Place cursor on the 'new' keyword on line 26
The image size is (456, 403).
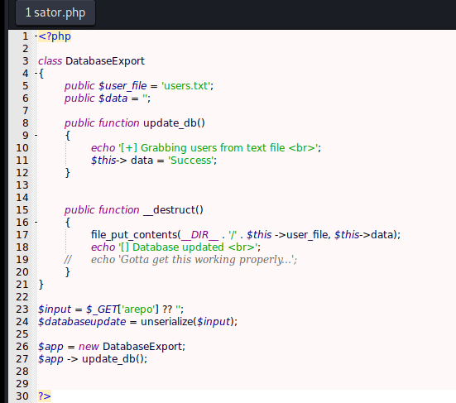pos(89,347)
